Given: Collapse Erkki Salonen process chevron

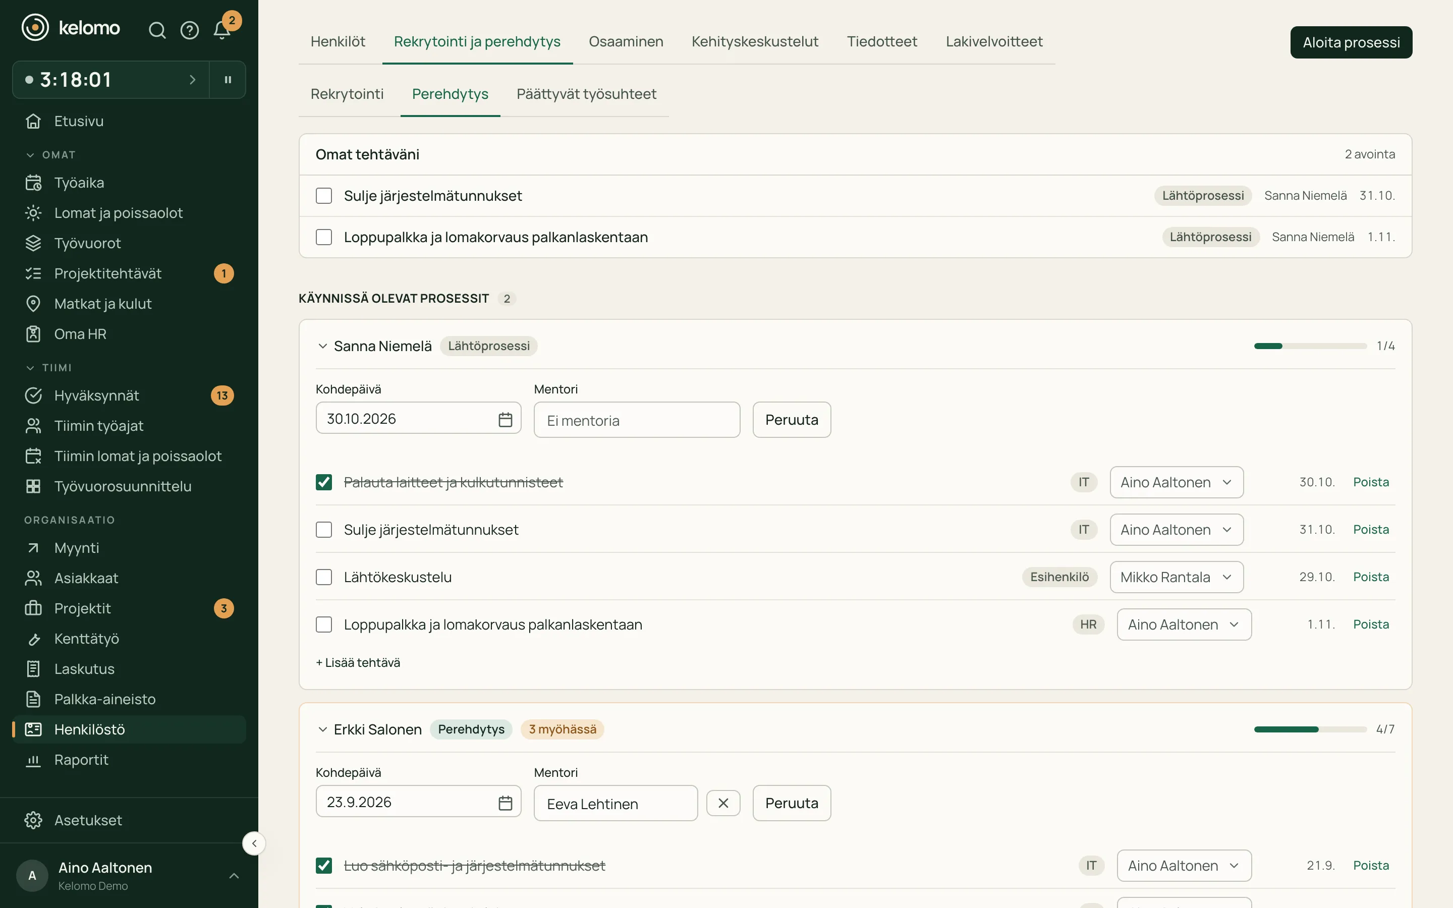Looking at the screenshot, I should coord(322,729).
